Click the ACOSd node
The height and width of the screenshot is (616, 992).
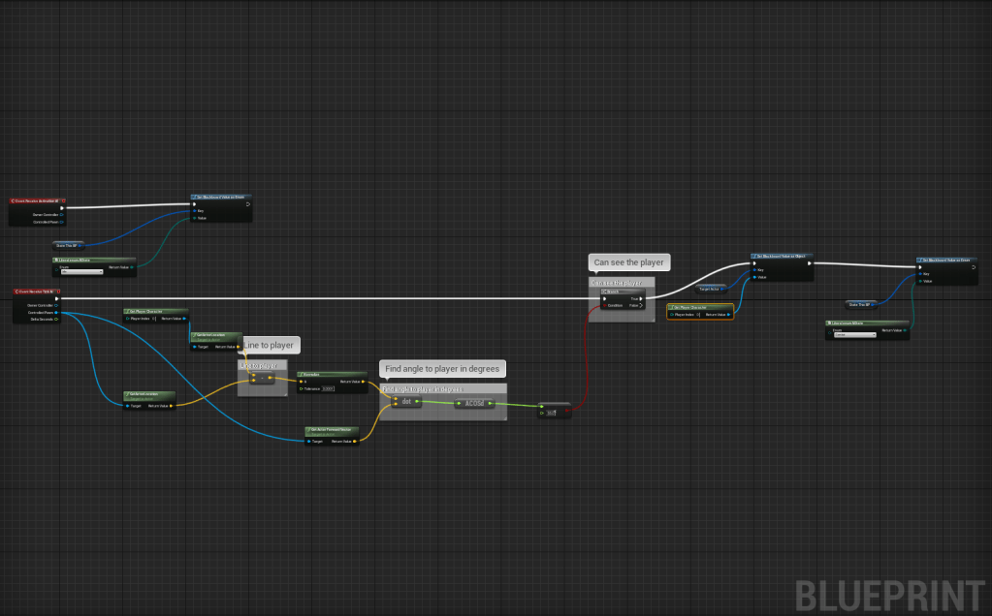tap(474, 403)
